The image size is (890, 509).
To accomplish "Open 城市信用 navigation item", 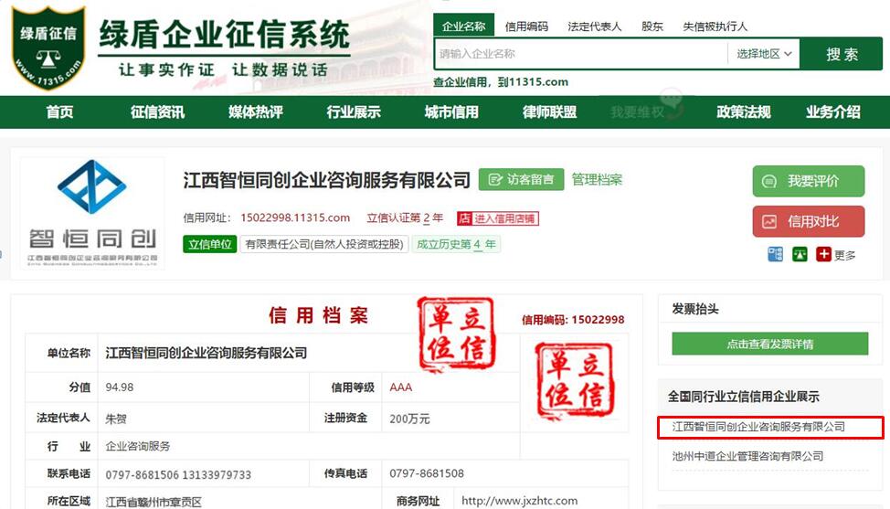I will click(451, 111).
